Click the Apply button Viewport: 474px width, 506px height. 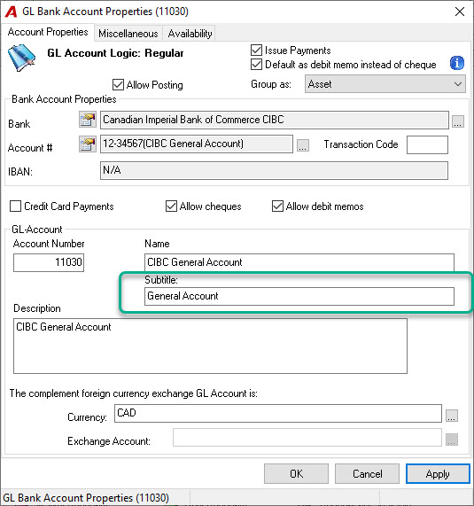438,474
